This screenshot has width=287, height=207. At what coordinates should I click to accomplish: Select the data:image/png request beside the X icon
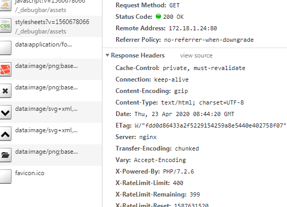click(51, 90)
